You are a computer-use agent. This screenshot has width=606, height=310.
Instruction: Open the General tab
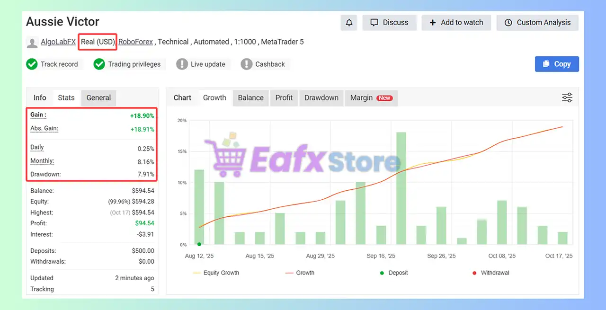(98, 98)
